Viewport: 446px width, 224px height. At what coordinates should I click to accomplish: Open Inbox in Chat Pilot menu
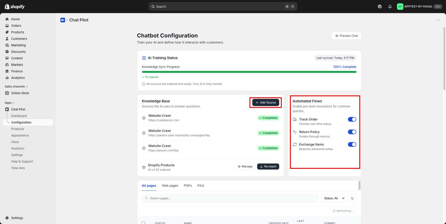tap(15, 142)
